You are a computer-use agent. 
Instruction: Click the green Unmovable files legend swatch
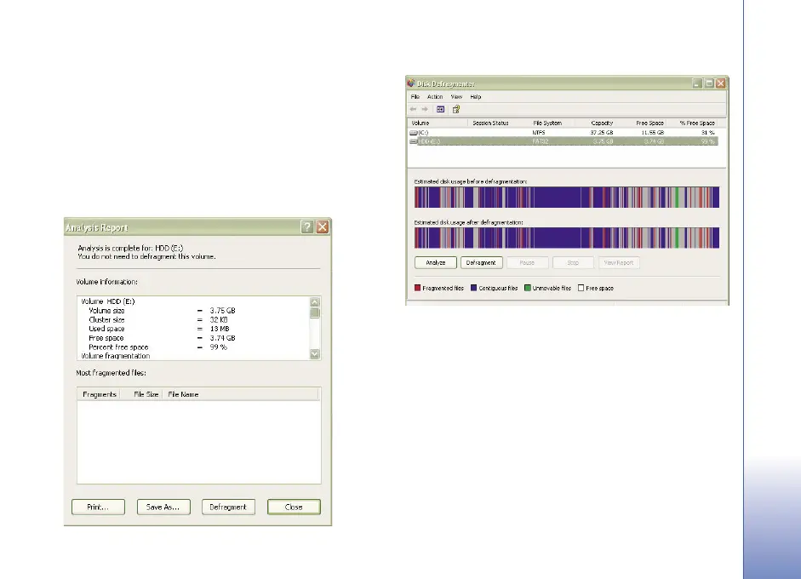[528, 288]
